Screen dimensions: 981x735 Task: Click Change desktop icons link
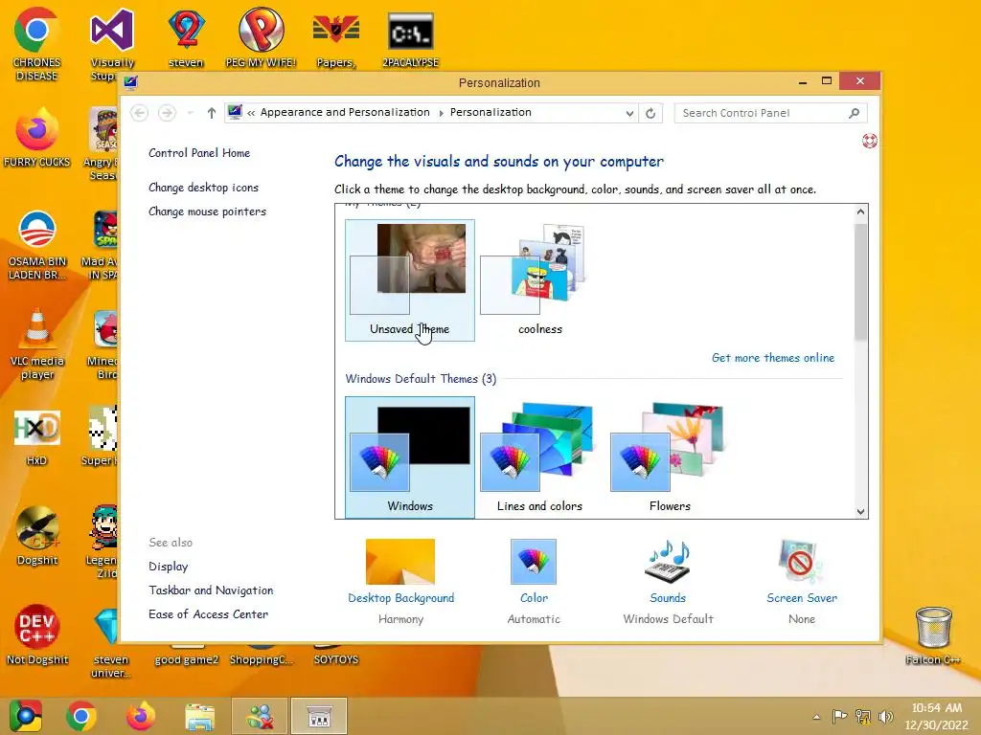click(203, 187)
